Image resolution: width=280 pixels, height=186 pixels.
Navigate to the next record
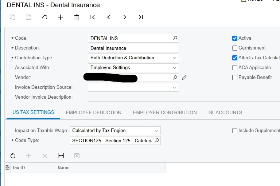[x=125, y=17]
